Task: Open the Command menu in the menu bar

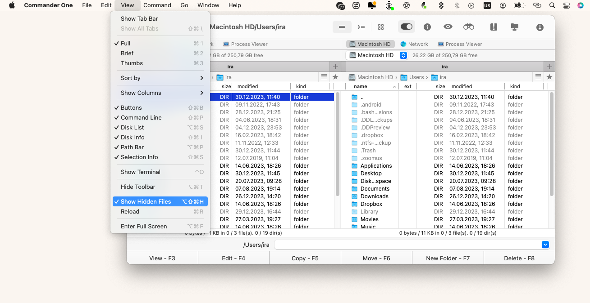Action: coord(157,5)
